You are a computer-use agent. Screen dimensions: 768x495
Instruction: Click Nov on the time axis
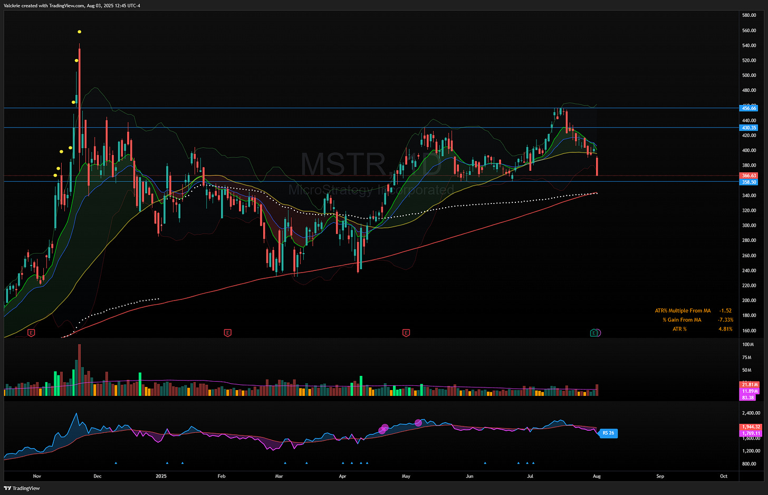(x=37, y=476)
